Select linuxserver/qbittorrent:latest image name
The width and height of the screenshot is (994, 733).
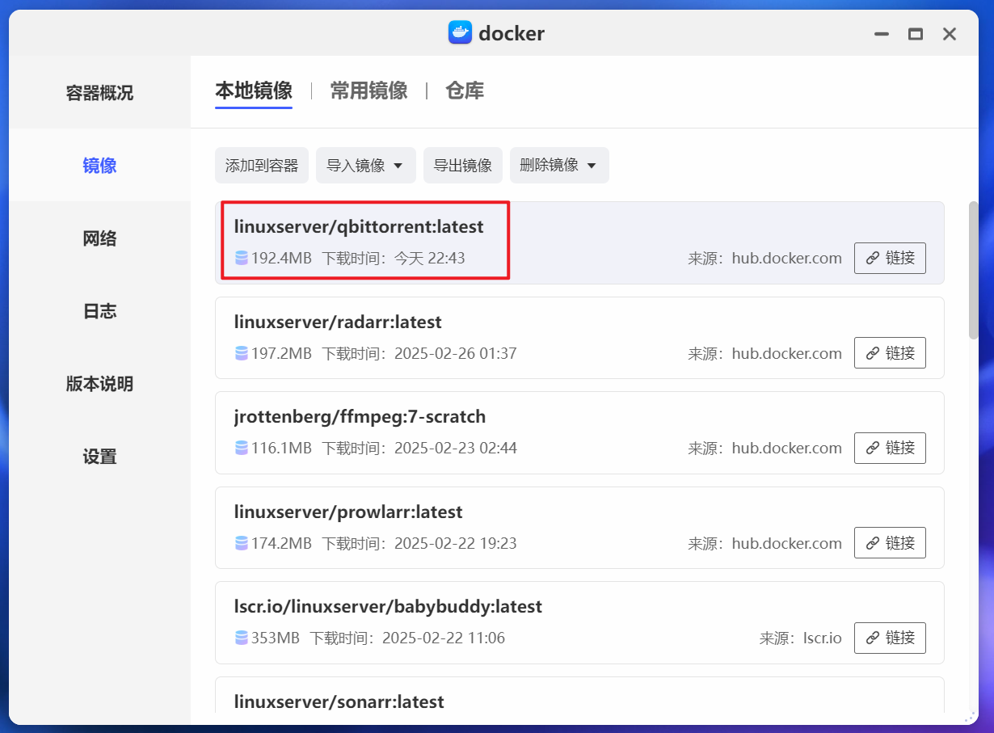[359, 227]
